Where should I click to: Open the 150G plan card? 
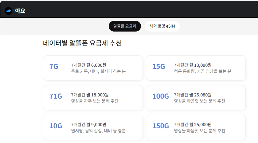pyautogui.click(x=196, y=127)
